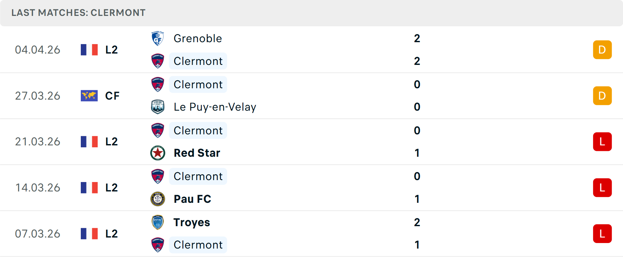This screenshot has height=257, width=623.
Task: Toggle the red L badge for the Troyes match
Action: [602, 234]
